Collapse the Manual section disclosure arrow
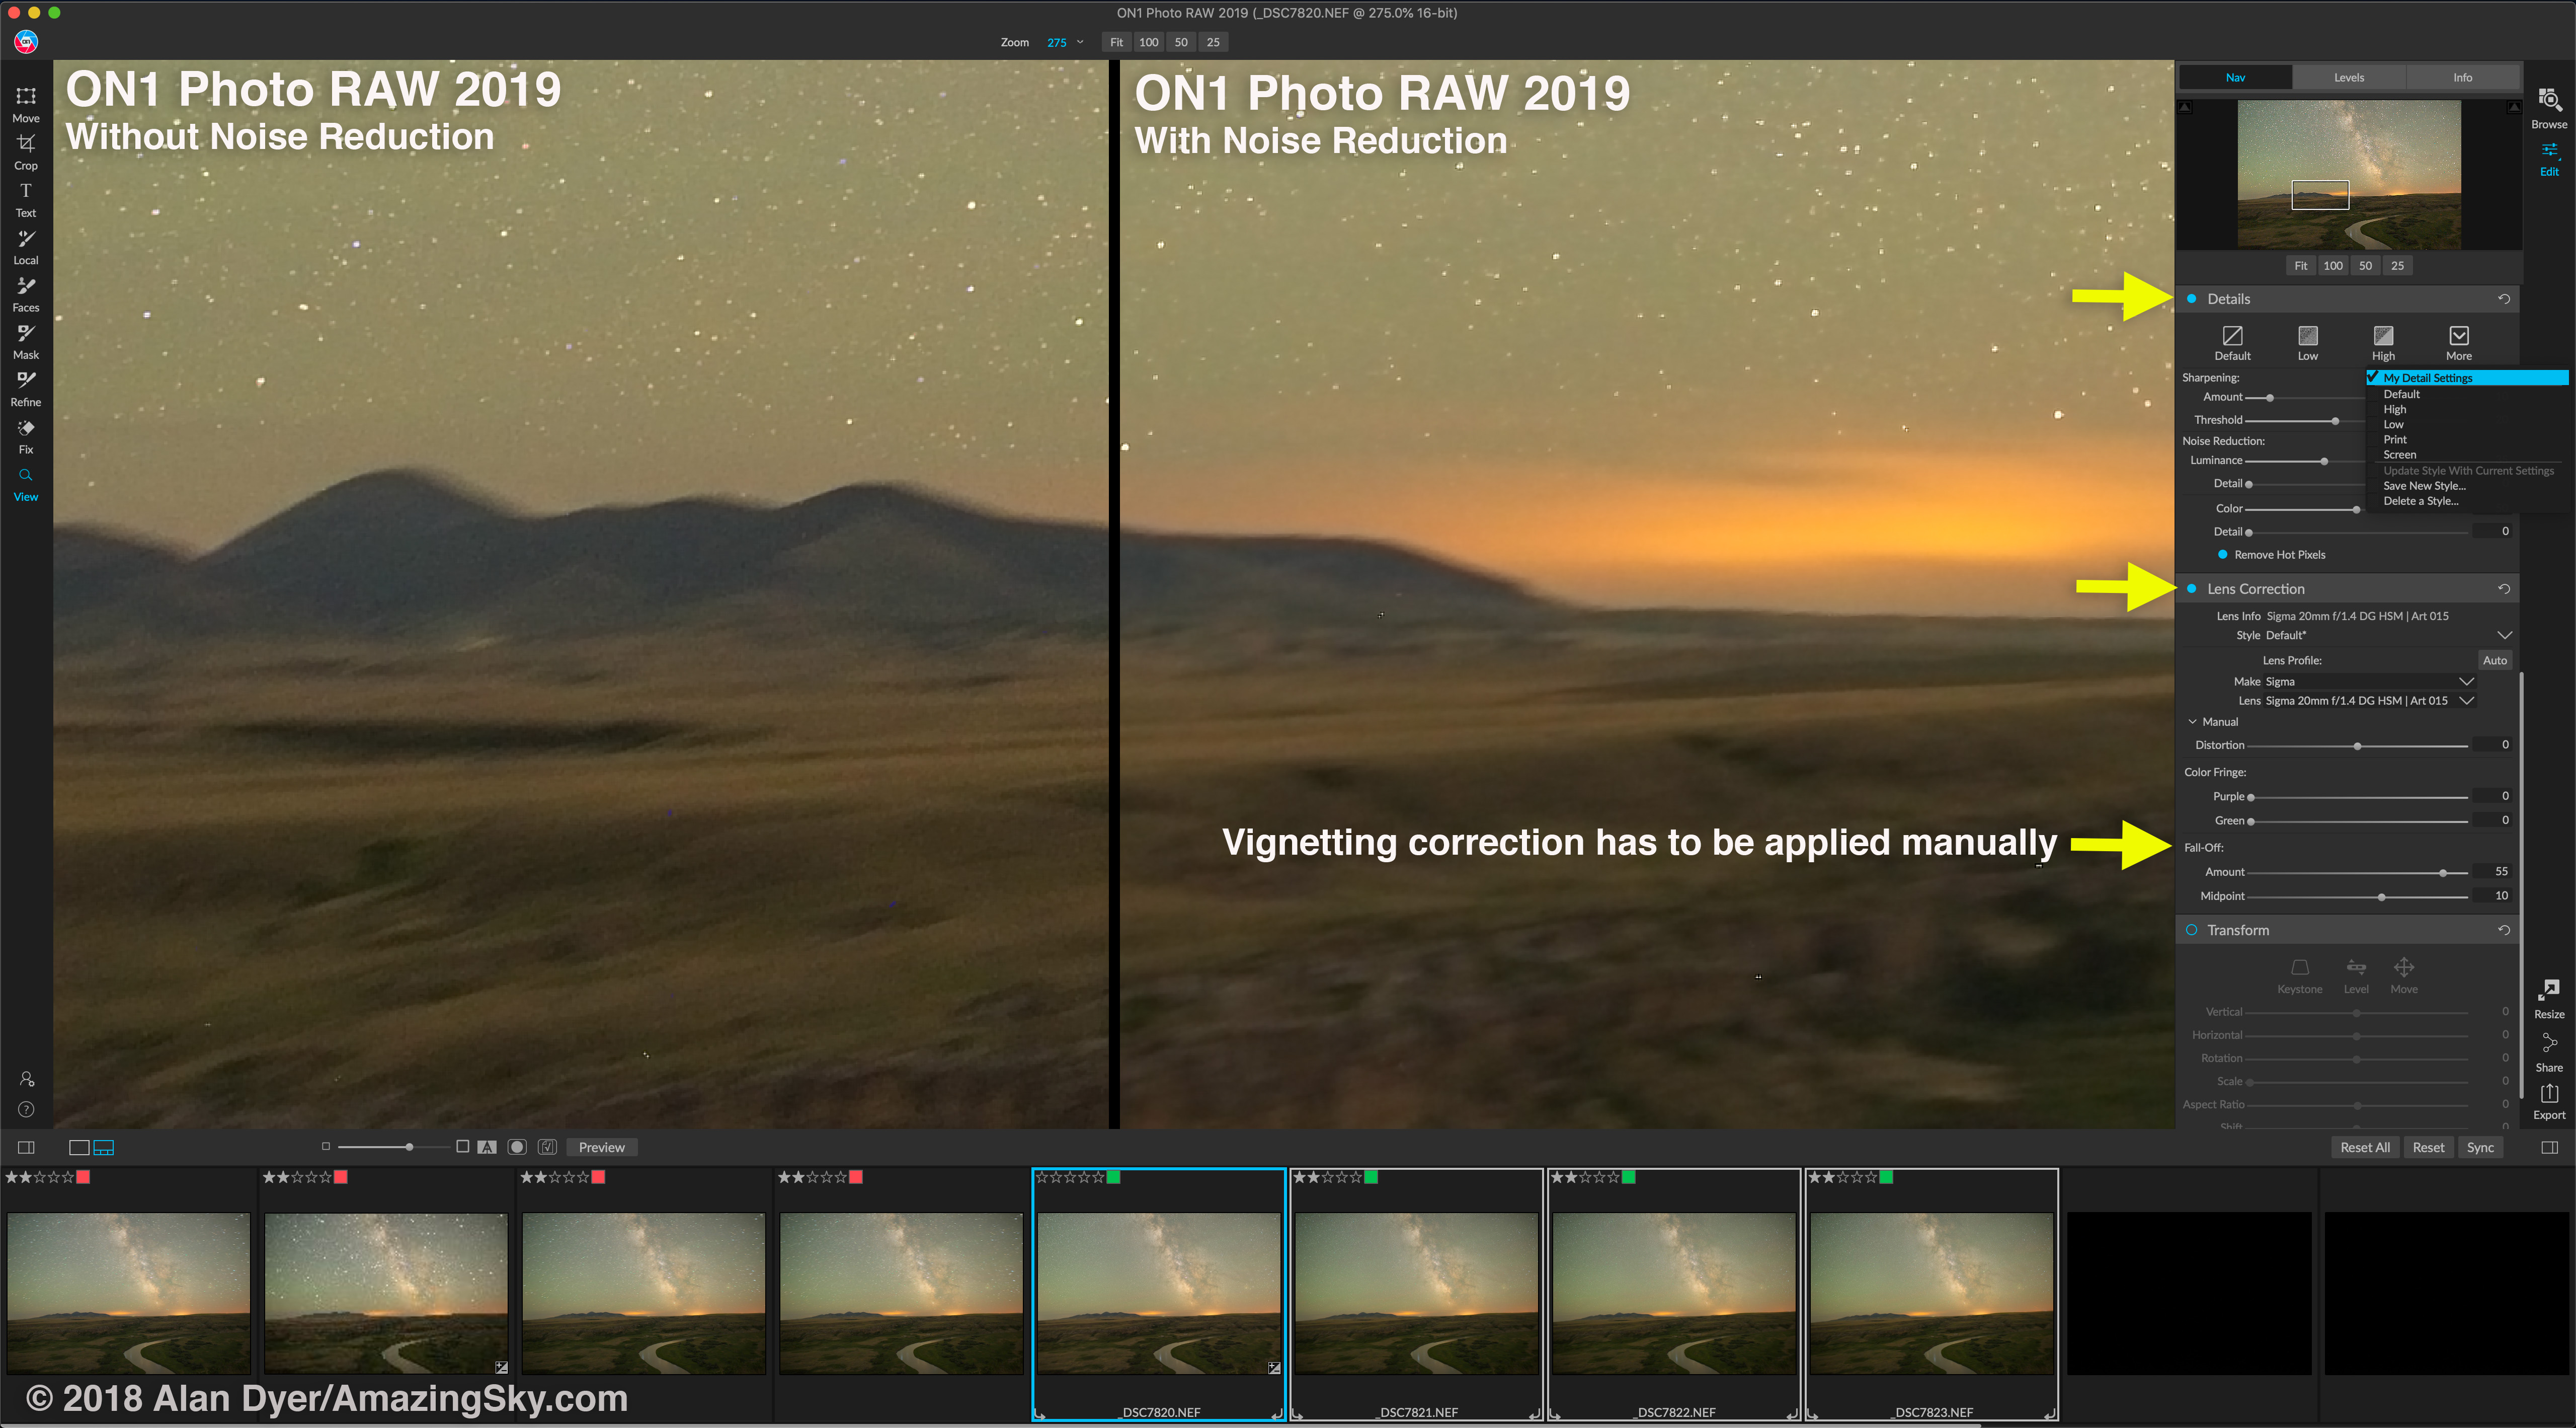This screenshot has height=1428, width=2576. click(2192, 721)
